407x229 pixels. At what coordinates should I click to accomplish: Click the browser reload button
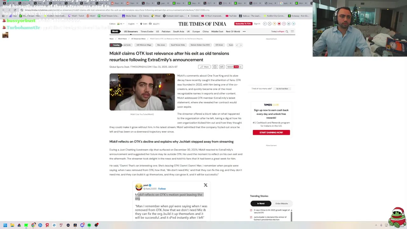pyautogui.click(x=15, y=10)
